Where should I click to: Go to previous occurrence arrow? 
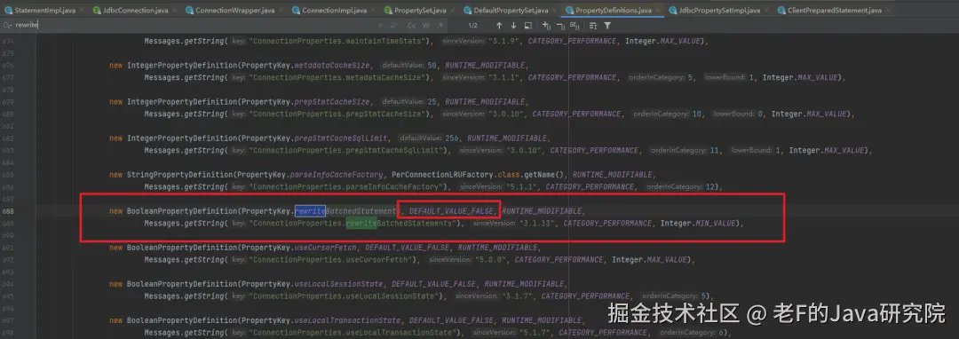point(499,25)
